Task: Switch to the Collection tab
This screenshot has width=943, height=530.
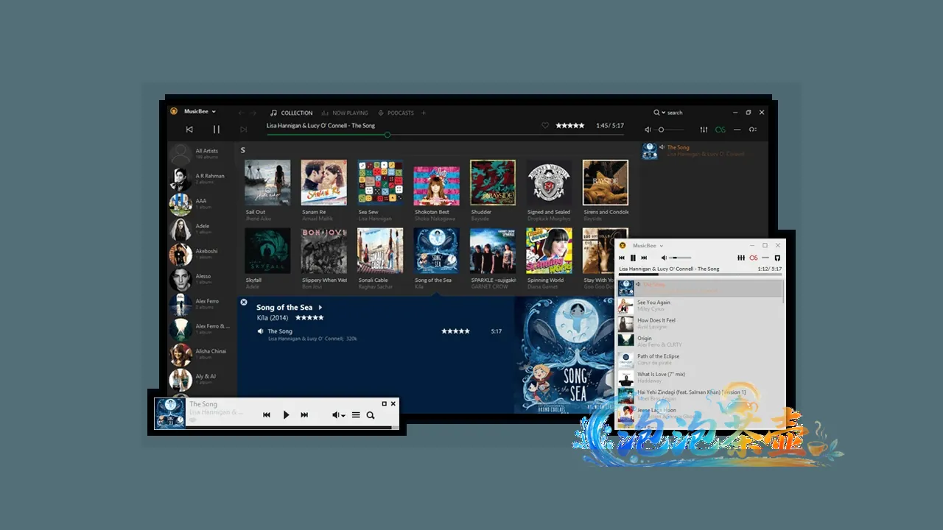Action: point(292,113)
